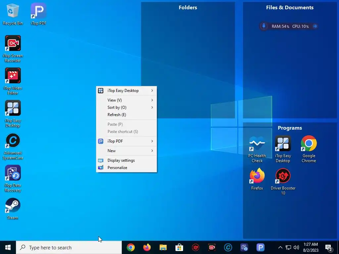Open Driver Booster from the taskbar
The height and width of the screenshot is (254, 339).
[x=196, y=247]
